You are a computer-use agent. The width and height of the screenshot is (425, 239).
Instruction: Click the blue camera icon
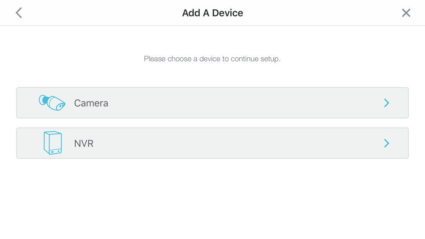pyautogui.click(x=52, y=103)
